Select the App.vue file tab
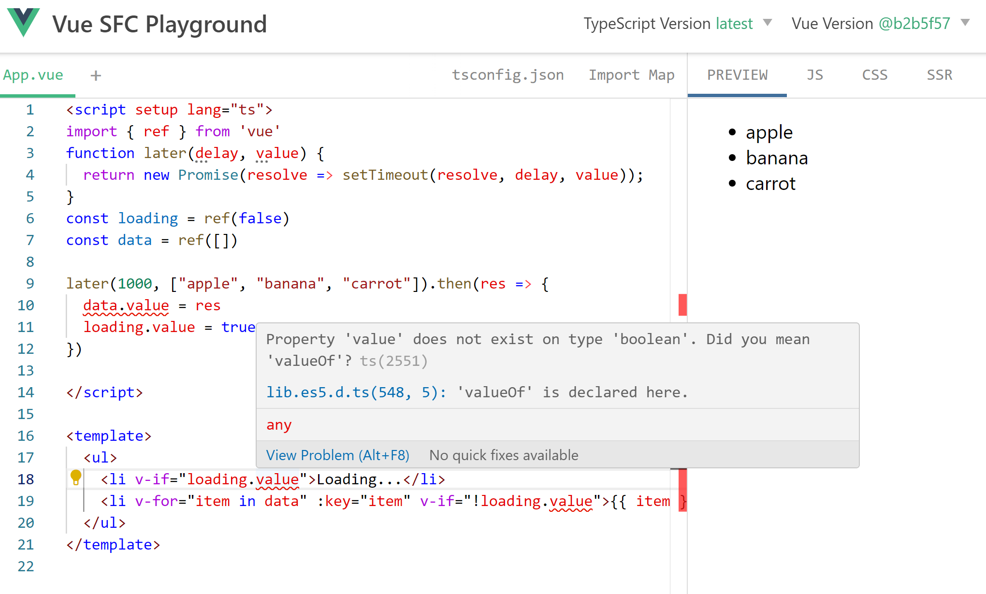This screenshot has height=594, width=986. (x=33, y=75)
